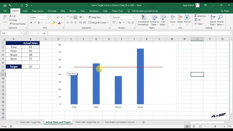Click the Undo arrow icon

point(10,5)
